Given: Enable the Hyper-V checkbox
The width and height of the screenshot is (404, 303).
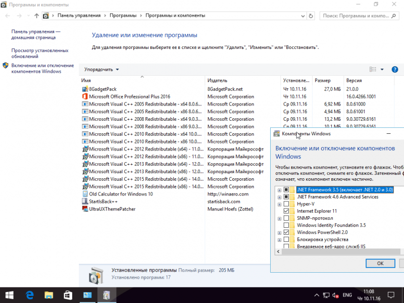Looking at the screenshot, I should [x=286, y=204].
